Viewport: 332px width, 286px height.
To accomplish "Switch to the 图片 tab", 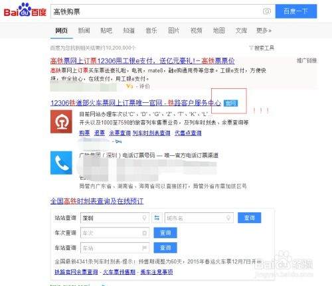I will point(173,31).
